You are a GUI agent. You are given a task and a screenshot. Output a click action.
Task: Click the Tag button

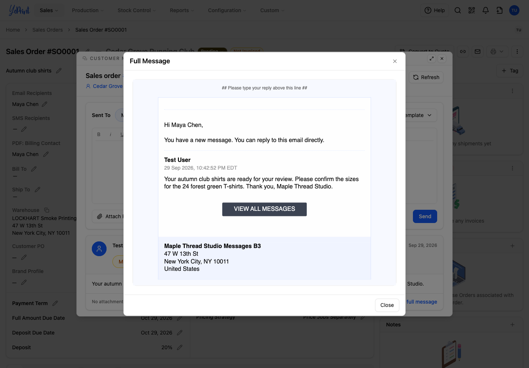pyautogui.click(x=510, y=71)
